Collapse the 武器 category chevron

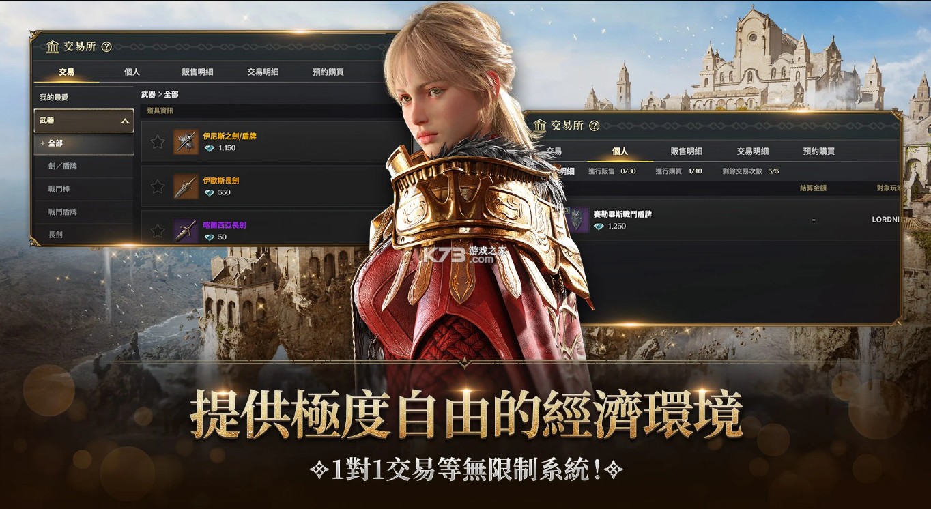point(124,121)
